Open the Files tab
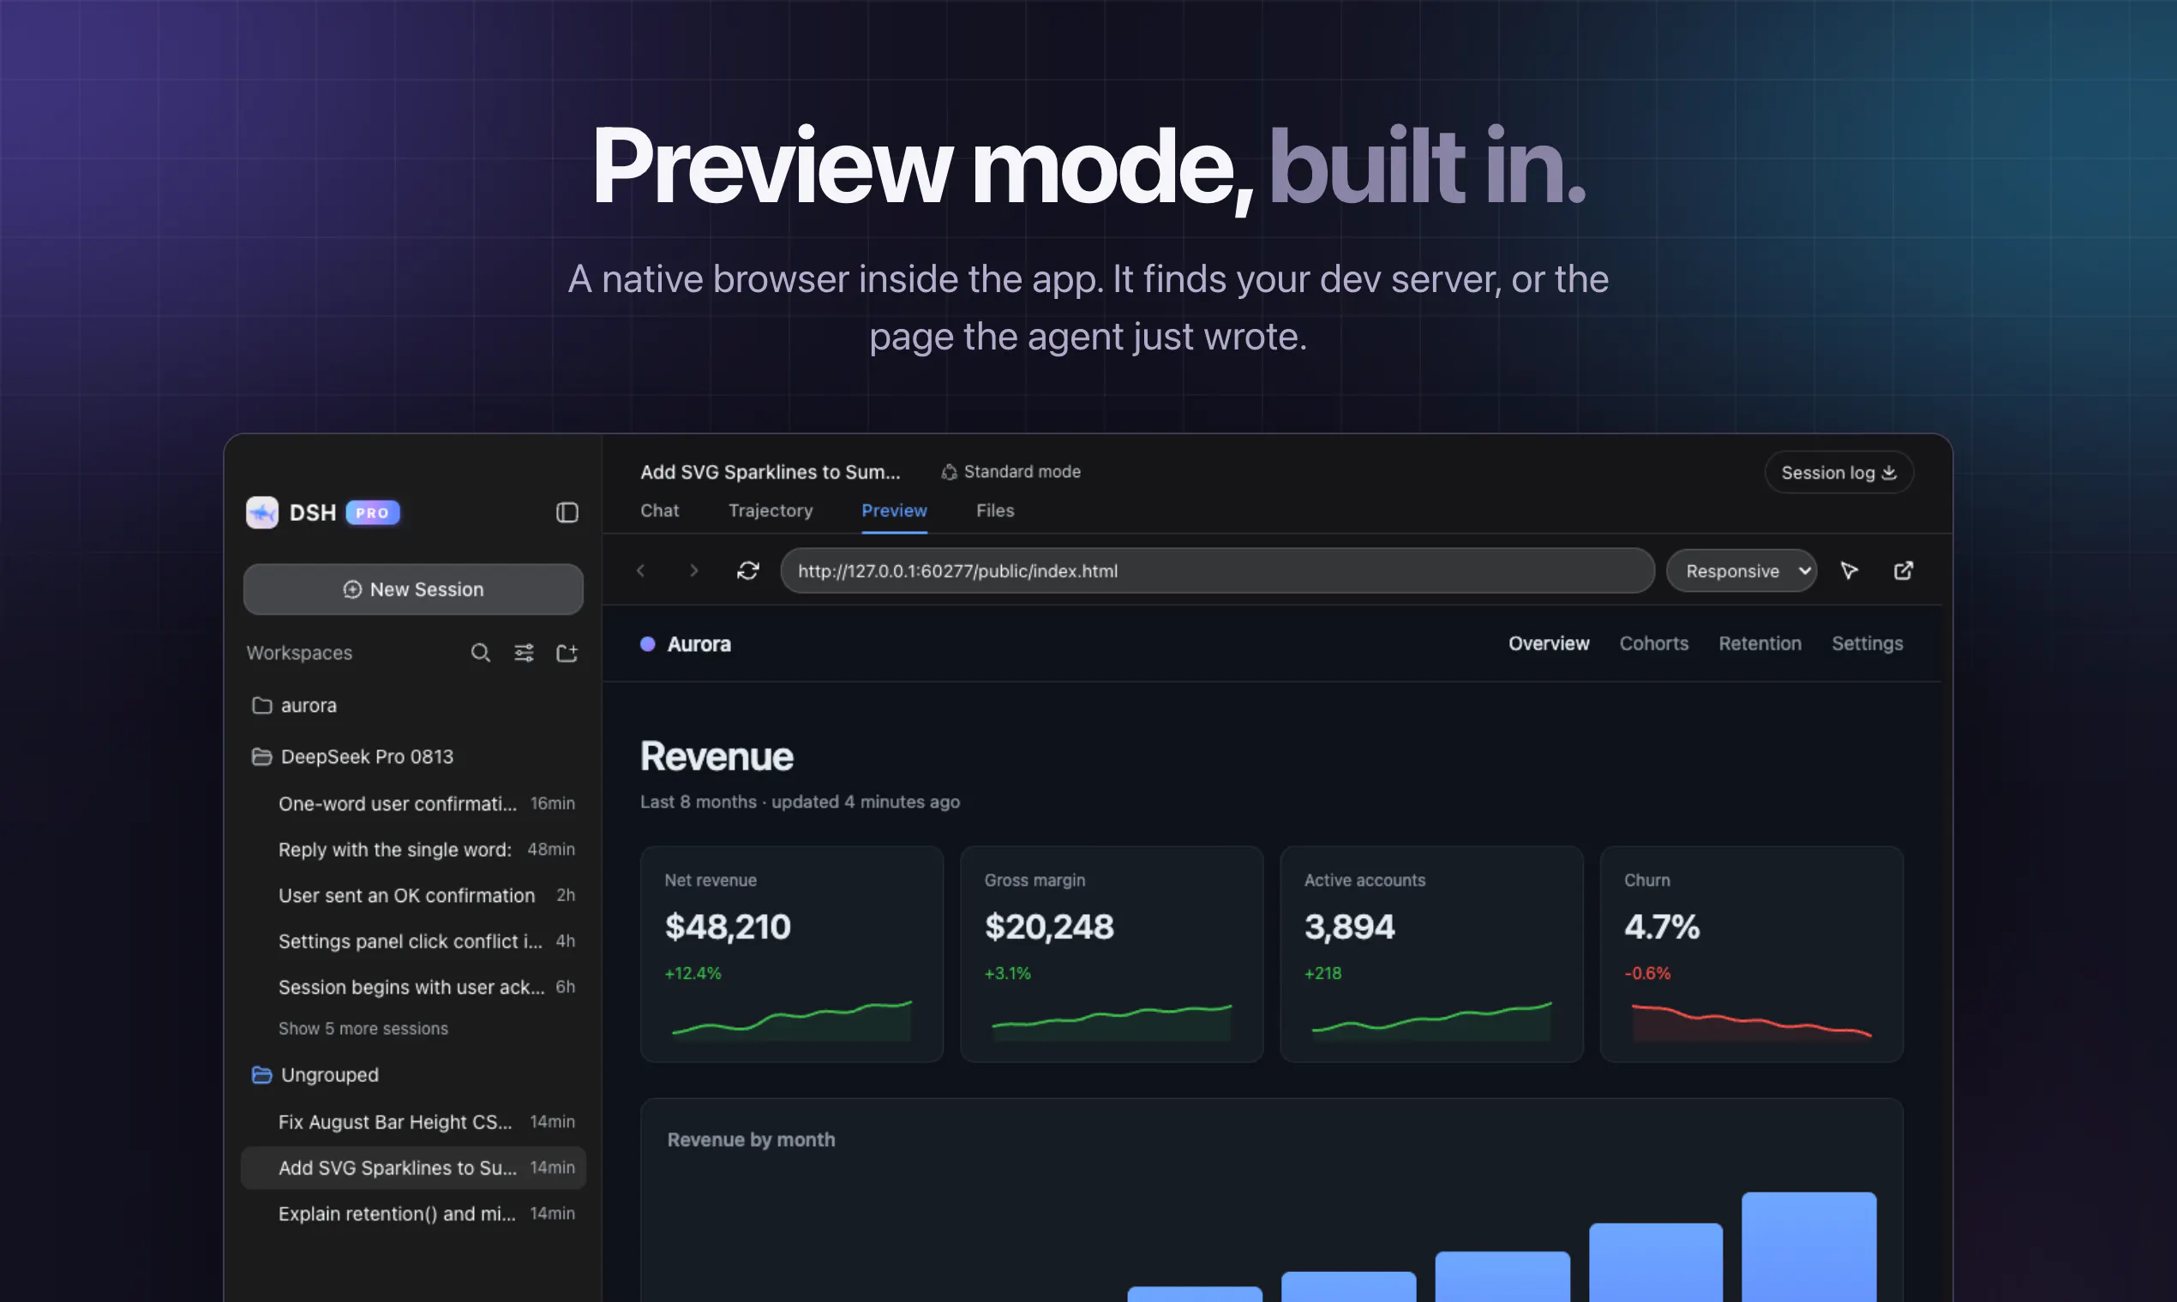 coord(995,511)
